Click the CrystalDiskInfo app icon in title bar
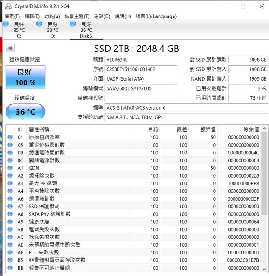This screenshot has height=276, width=269. pos(7,6)
